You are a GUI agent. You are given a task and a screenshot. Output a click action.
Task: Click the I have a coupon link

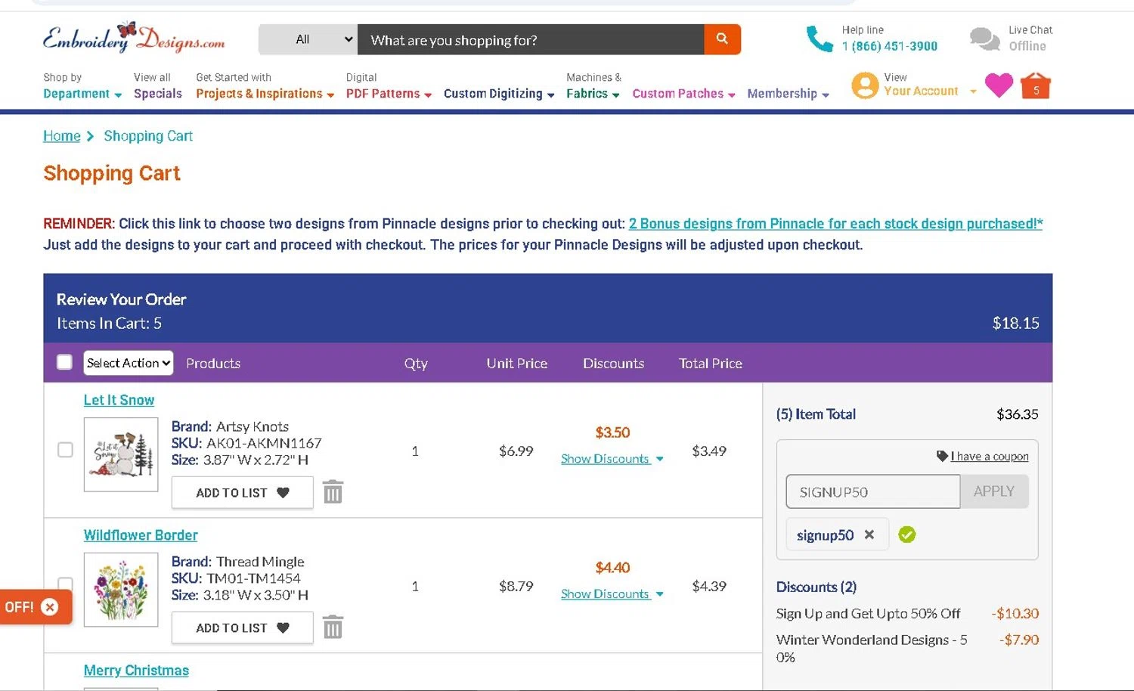point(990,456)
